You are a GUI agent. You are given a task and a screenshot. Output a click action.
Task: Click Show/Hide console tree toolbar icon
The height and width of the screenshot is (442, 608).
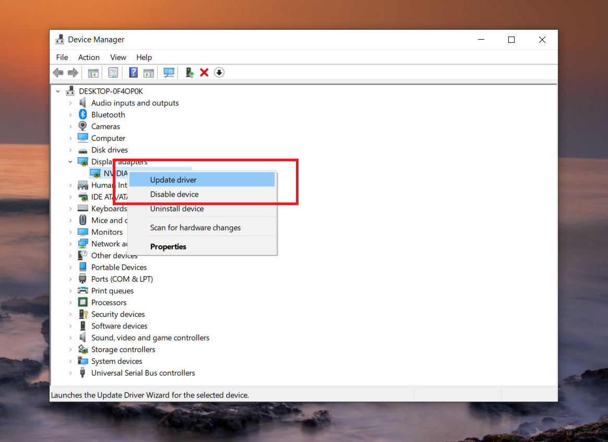click(x=93, y=73)
